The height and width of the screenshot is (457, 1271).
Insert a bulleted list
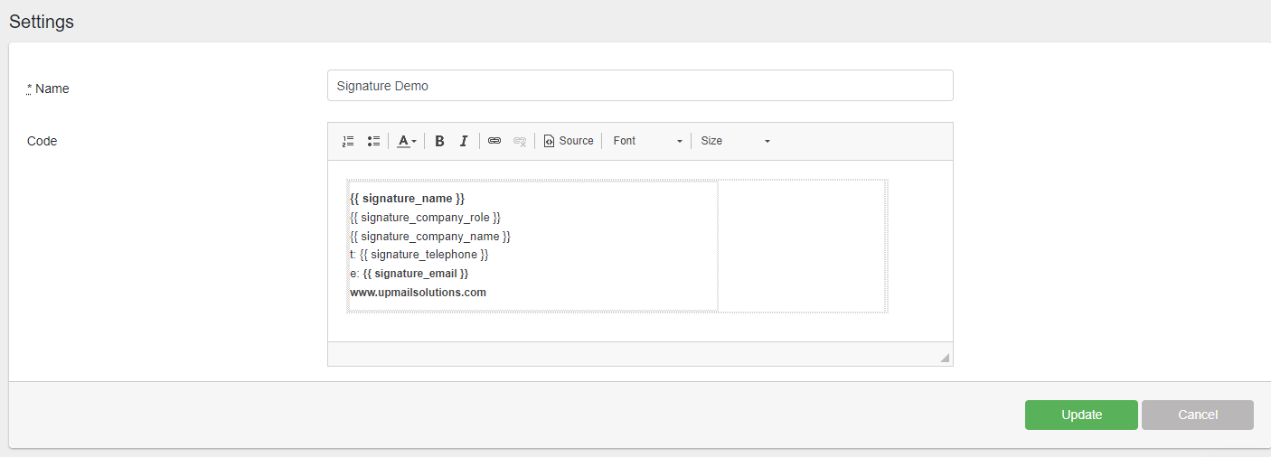tap(373, 141)
